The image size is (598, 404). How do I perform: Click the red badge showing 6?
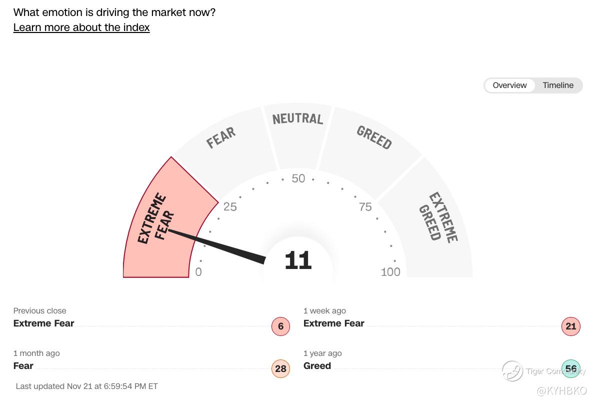(x=280, y=326)
